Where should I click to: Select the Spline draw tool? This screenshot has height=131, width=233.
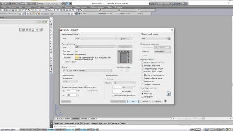coord(51,41)
